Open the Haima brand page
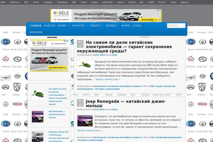 pos(120,2)
